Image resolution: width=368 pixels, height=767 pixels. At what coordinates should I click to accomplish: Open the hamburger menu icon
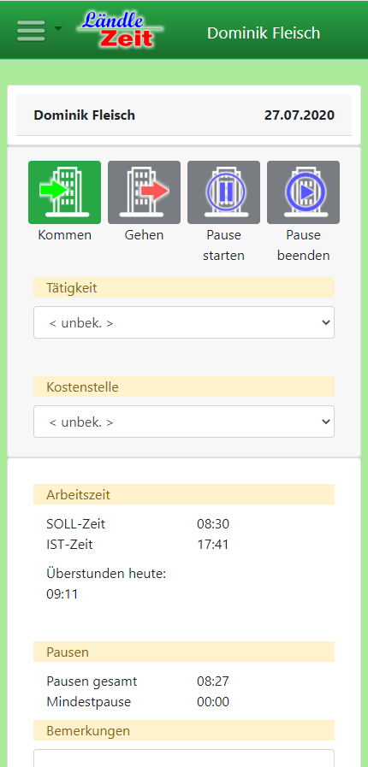pyautogui.click(x=32, y=30)
